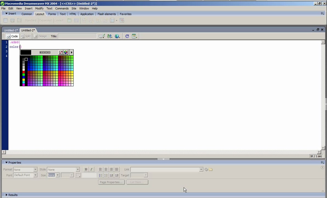Viewport: 327px width, 198px height.
Task: Click the Draw Layer icon
Action: pos(19,20)
